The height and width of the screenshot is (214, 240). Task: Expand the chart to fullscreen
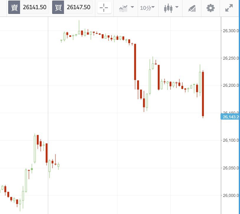tap(229, 8)
